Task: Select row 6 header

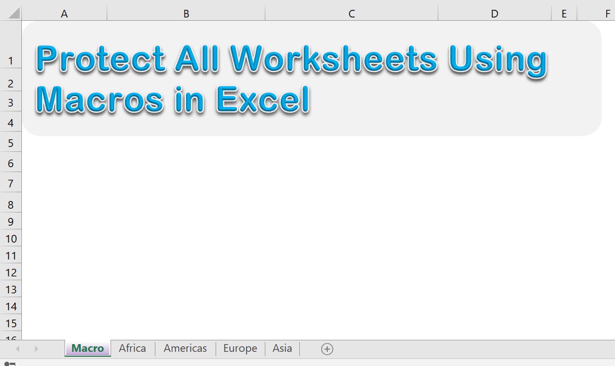Action: click(x=10, y=163)
